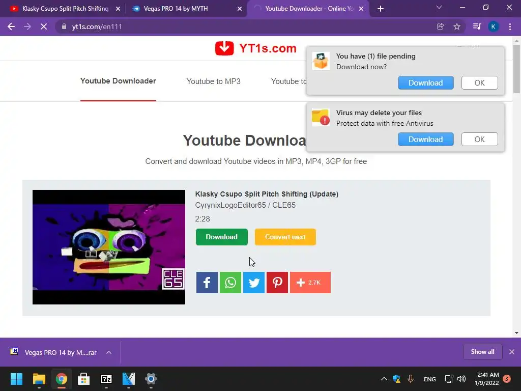521x391 pixels.
Task: Click the page vertical scrollbar thumb
Action: (x=516, y=69)
